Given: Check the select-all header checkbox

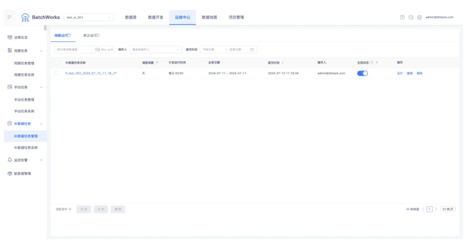Looking at the screenshot, I should 56,63.
